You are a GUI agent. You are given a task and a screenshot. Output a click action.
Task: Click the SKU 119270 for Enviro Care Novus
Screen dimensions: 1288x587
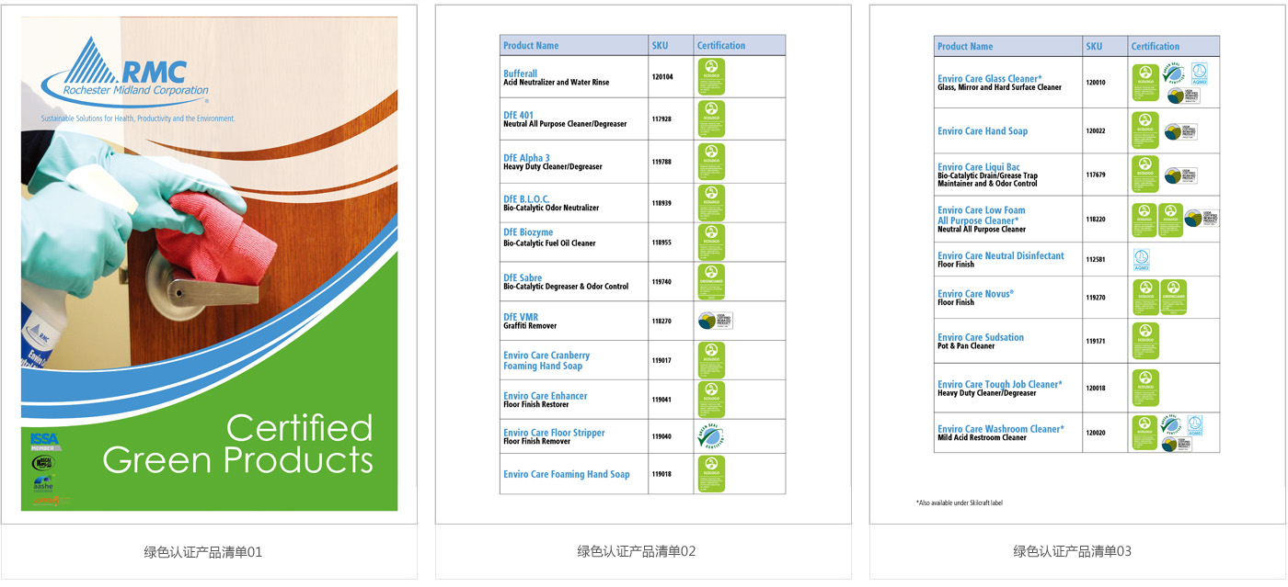pyautogui.click(x=1095, y=299)
